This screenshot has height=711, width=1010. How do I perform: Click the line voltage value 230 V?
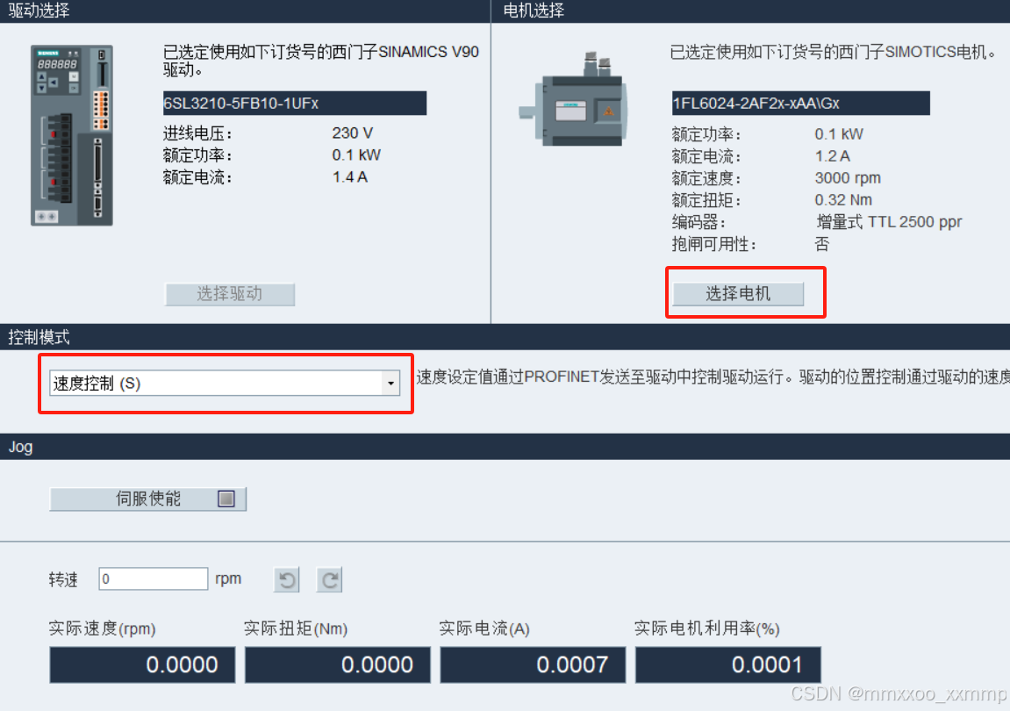tap(353, 133)
